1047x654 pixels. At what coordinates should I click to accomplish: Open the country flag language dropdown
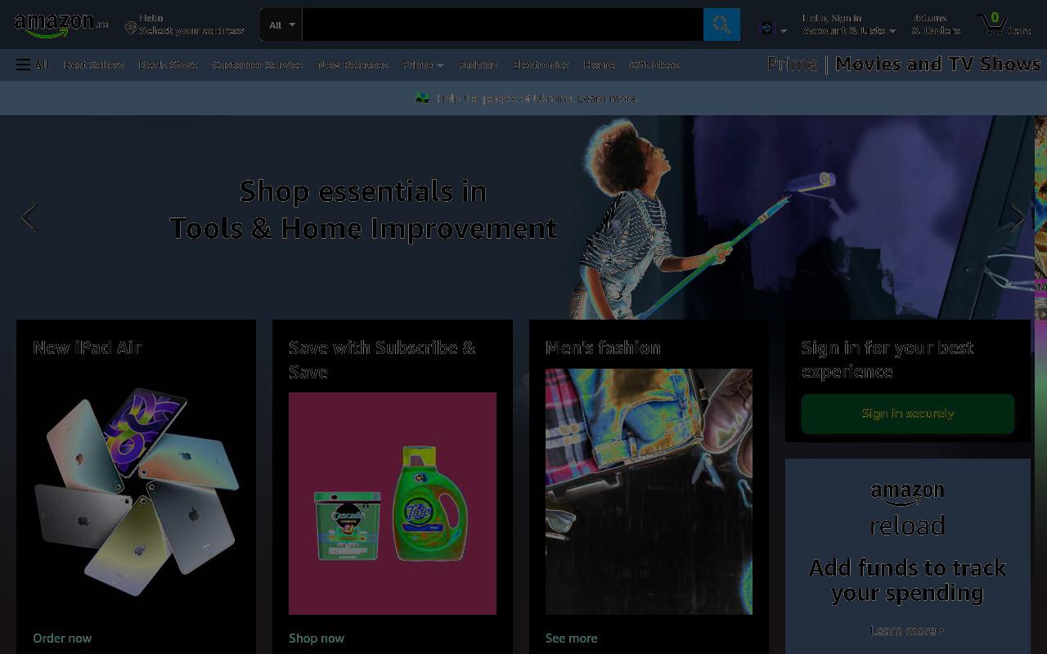coord(773,29)
